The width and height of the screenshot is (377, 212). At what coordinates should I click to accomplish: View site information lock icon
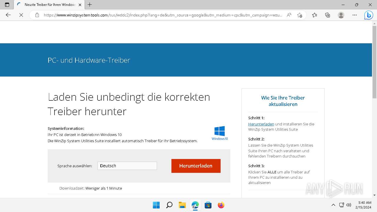coord(37,15)
